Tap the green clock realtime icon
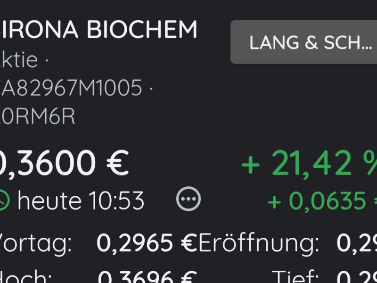Image resolution: width=377 pixels, height=283 pixels. click(x=4, y=200)
